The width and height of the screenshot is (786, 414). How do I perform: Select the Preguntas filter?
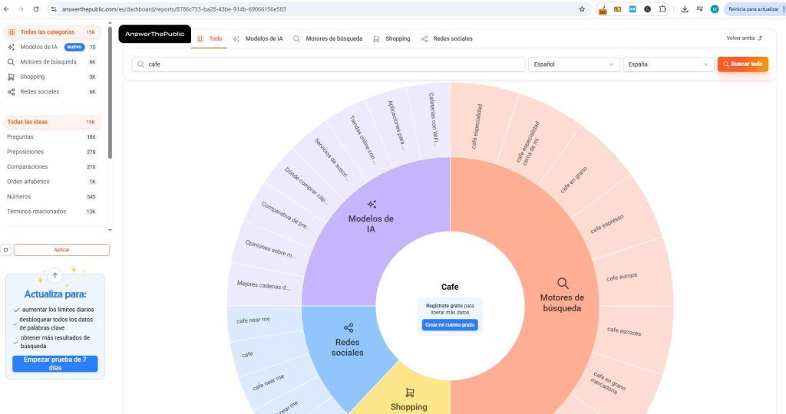click(52, 136)
